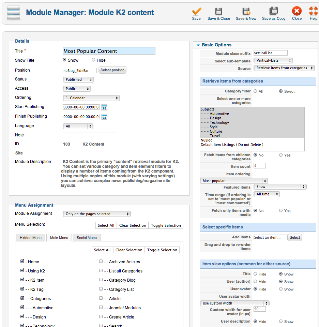
Task: Choose Yes for fetch children categories
Action: [x=281, y=155]
